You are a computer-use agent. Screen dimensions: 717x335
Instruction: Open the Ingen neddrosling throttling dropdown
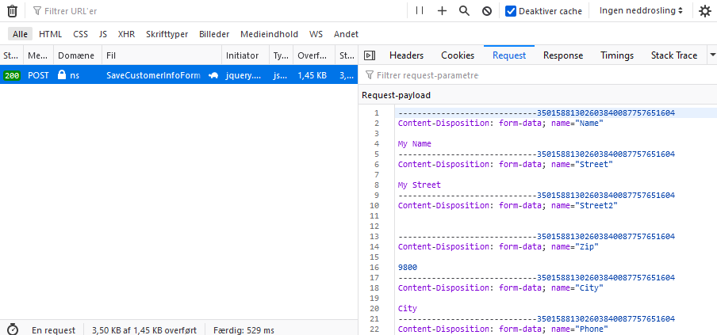(641, 11)
